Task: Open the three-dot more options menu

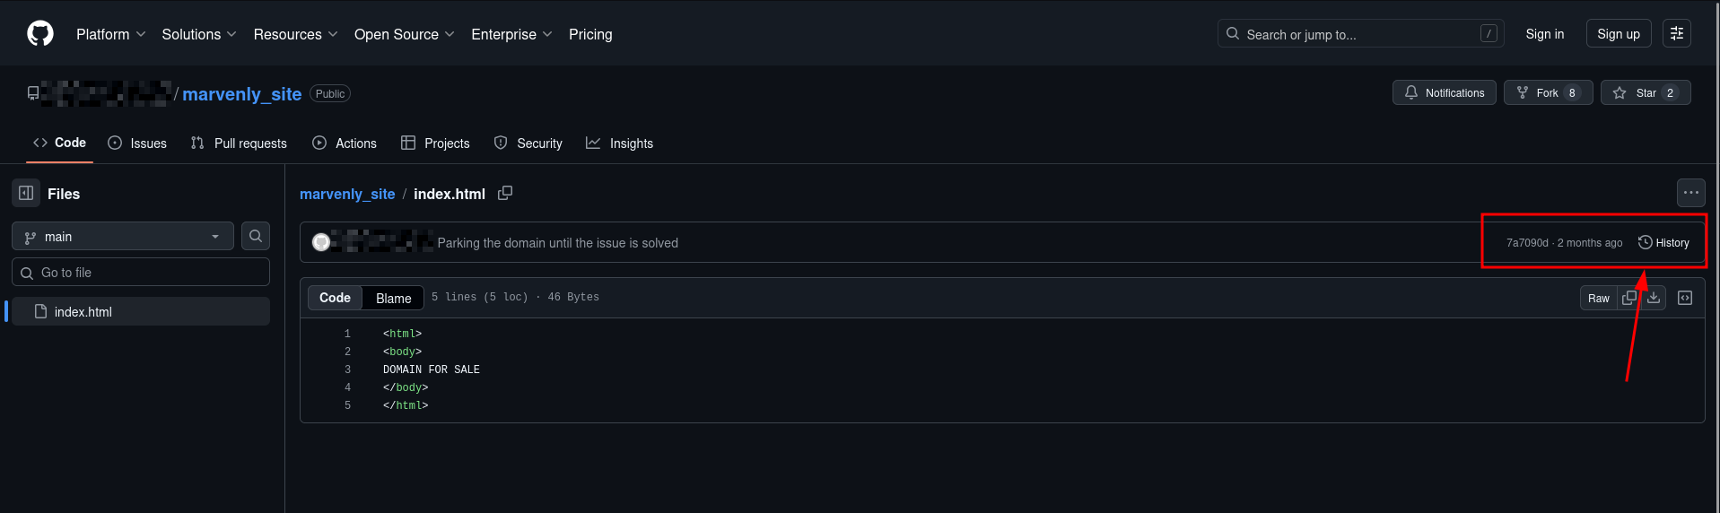Action: pos(1691,193)
